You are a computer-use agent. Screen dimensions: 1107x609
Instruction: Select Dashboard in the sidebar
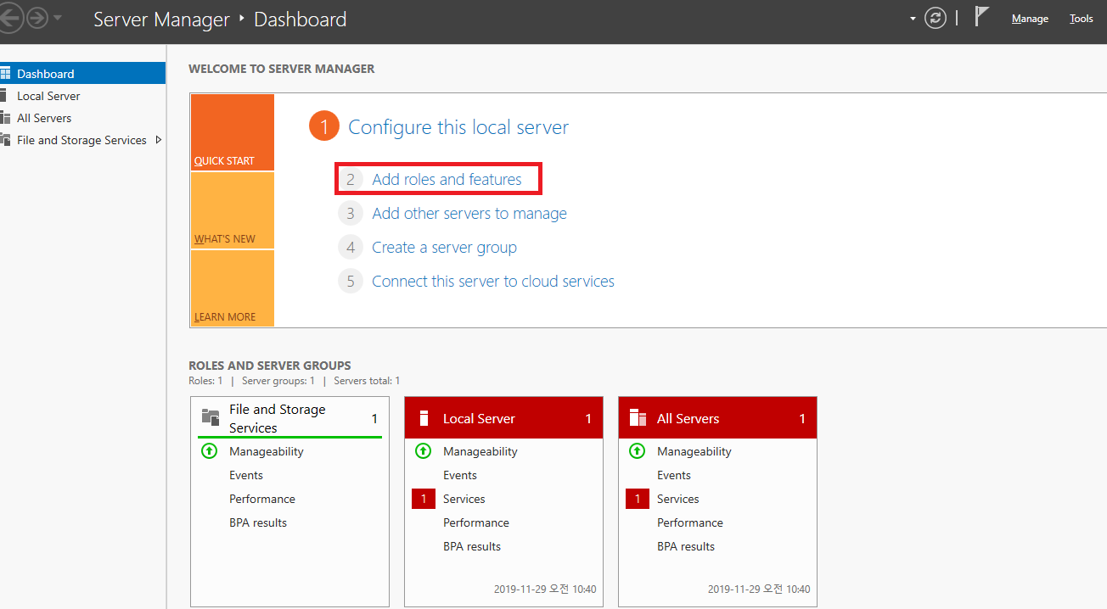pos(82,74)
